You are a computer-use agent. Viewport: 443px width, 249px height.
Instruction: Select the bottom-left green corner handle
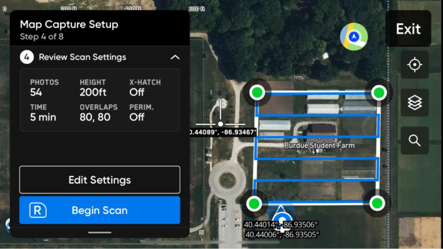(254, 203)
